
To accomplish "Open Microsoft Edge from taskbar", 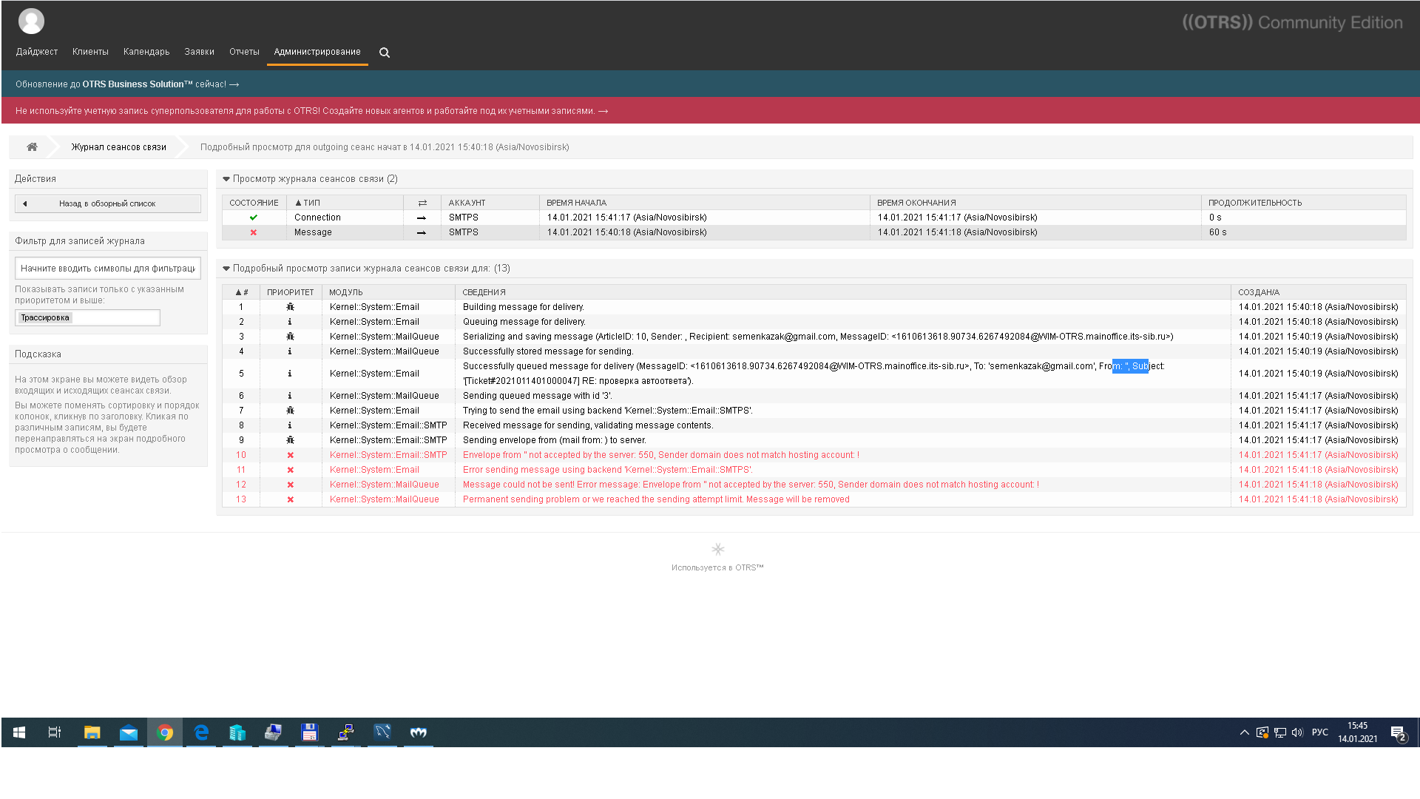I will click(201, 732).
